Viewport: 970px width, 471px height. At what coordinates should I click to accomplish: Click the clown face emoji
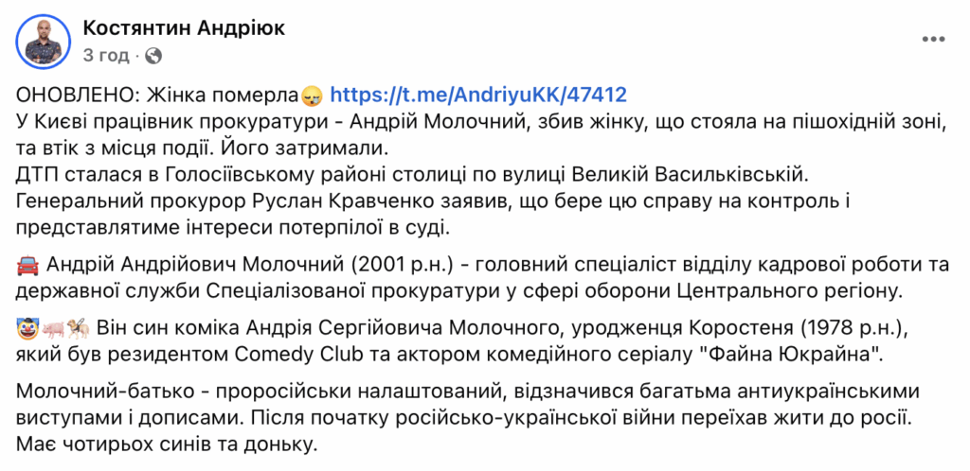[x=26, y=329]
